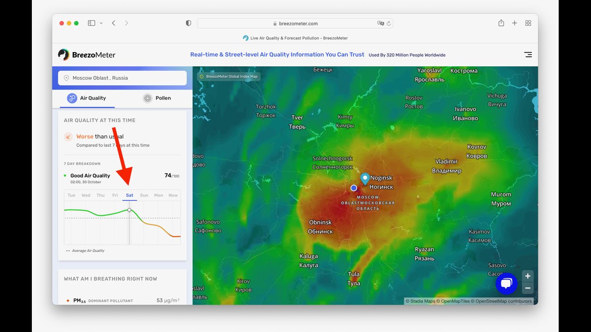Click the OpenStreetMap contributors link
Viewport: 591px width, 332px height.
coord(503,301)
